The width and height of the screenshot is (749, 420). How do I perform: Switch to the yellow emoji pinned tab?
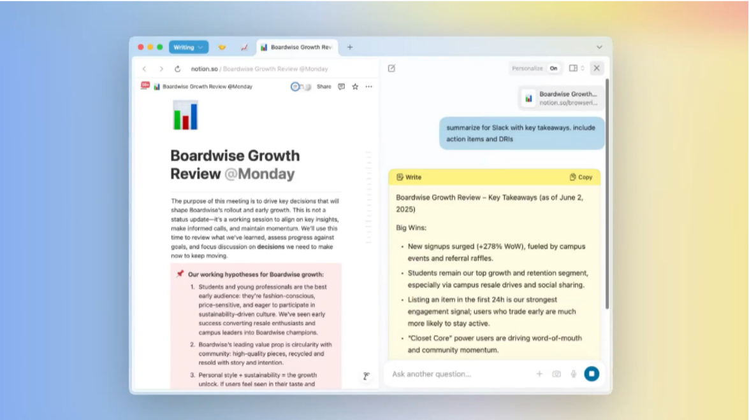click(x=222, y=47)
